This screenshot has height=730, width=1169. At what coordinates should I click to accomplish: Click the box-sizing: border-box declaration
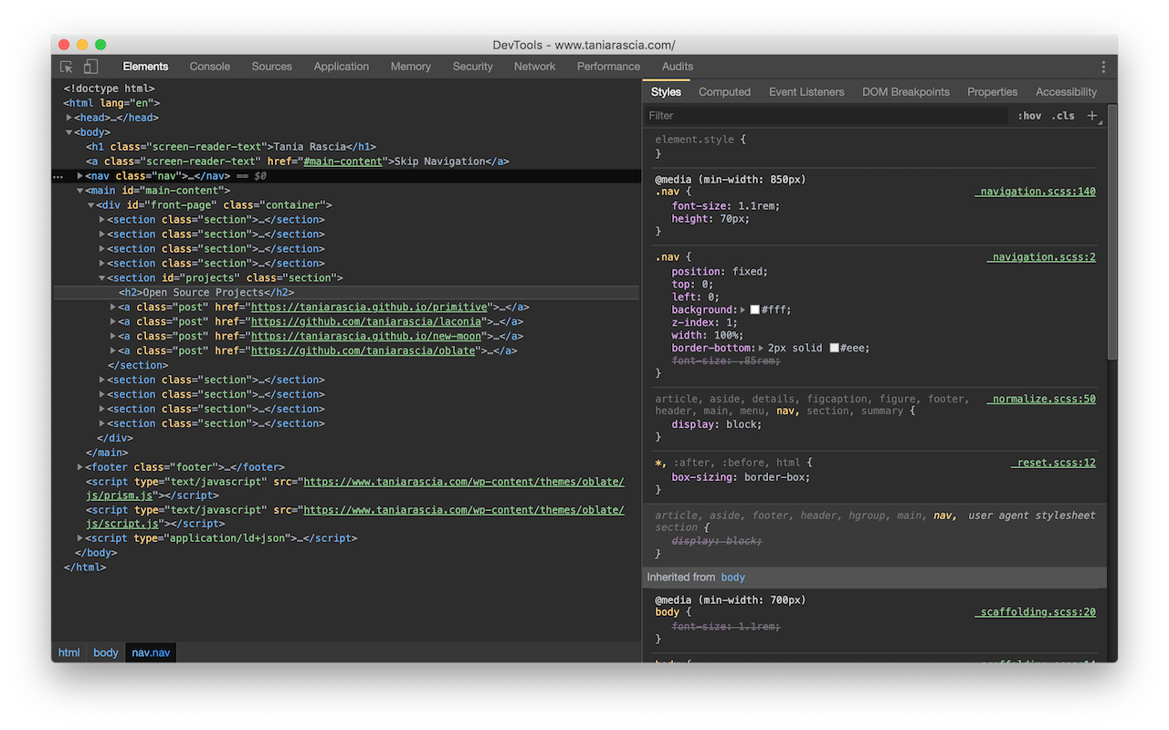coord(741,477)
